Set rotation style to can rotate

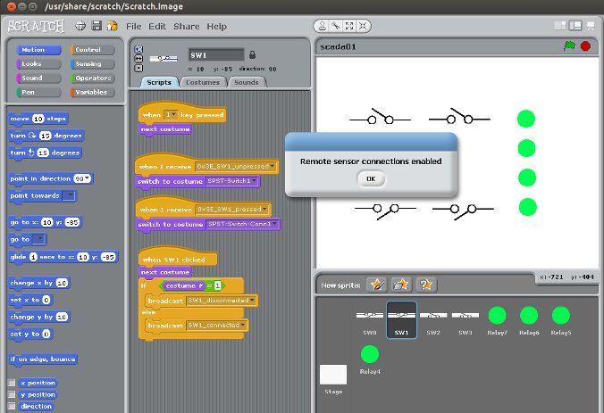pos(138,49)
